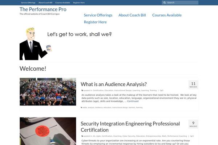Open Security Integration Engineering Professional Certification title
218x145 pixels.
(x=130, y=127)
